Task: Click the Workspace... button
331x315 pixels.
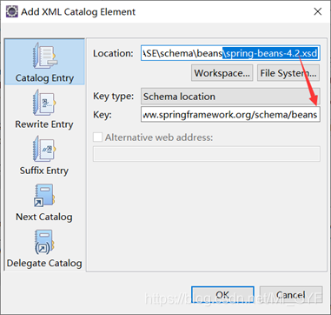Action: (222, 73)
